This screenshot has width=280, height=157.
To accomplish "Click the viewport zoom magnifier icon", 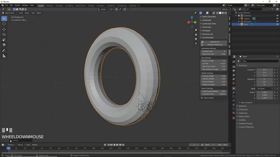I will [196, 30].
